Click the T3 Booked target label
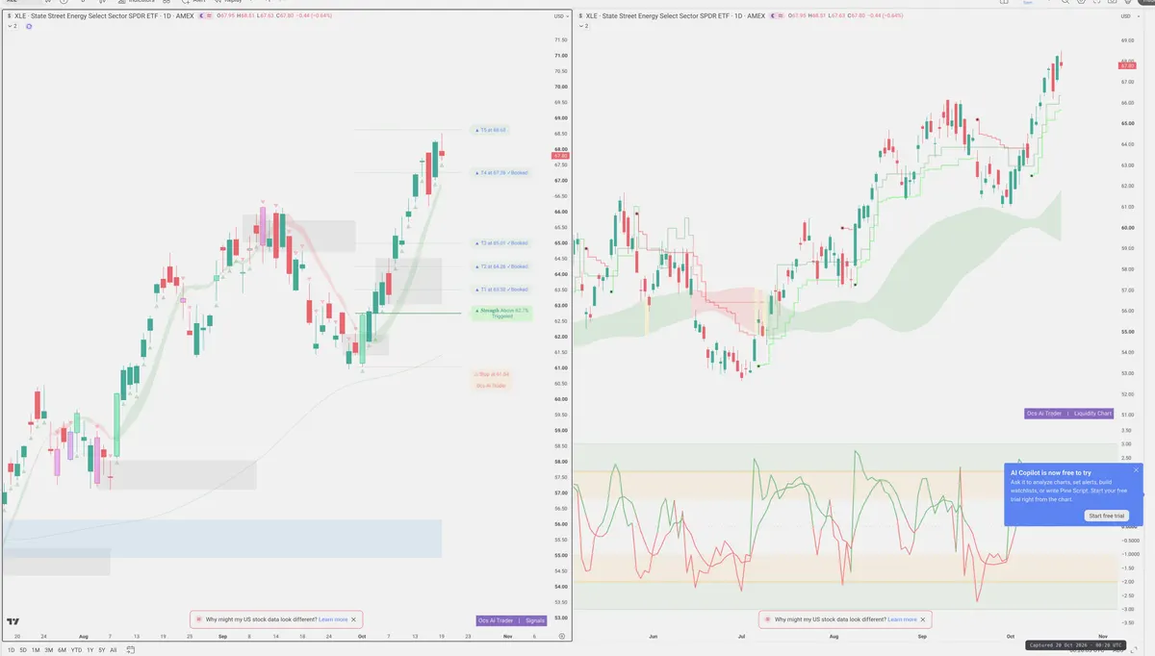Screen dimensions: 1155x656 (x=501, y=243)
